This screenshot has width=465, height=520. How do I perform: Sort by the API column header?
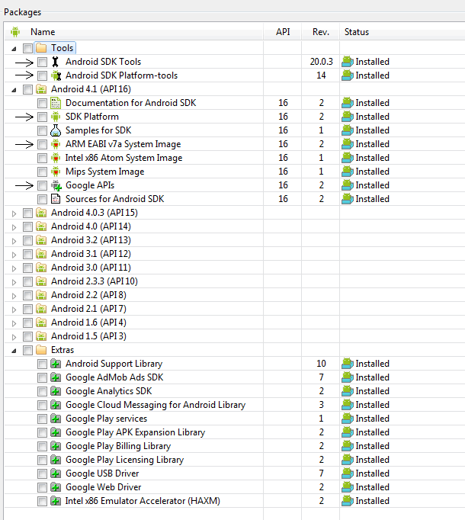tap(283, 32)
